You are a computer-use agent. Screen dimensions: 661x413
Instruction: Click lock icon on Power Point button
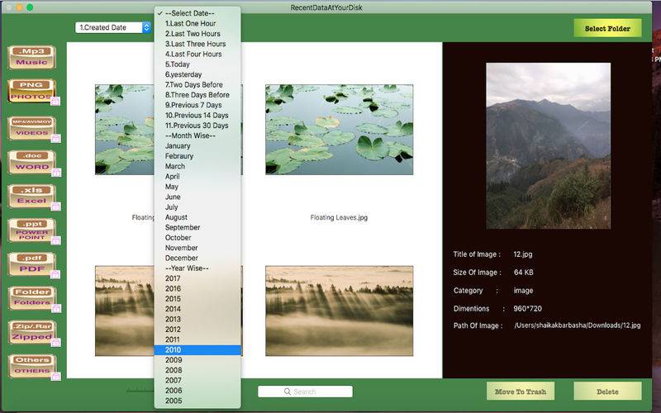click(x=55, y=240)
